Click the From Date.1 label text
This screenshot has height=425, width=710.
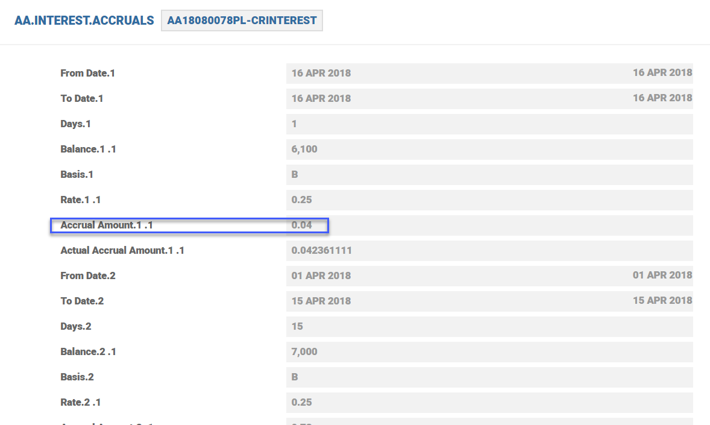[87, 73]
